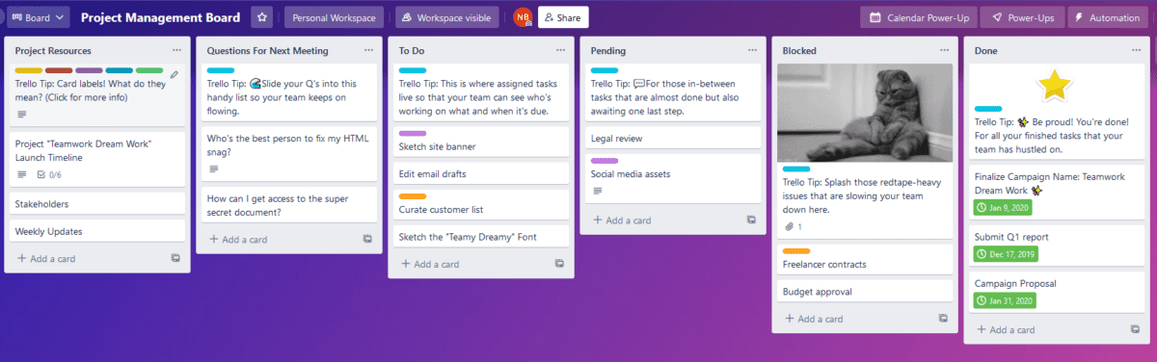Open the Pending list actions menu

click(x=751, y=50)
